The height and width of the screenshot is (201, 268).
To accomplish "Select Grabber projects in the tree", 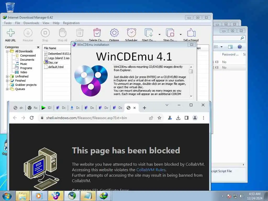I will pyautogui.click(x=26, y=85).
